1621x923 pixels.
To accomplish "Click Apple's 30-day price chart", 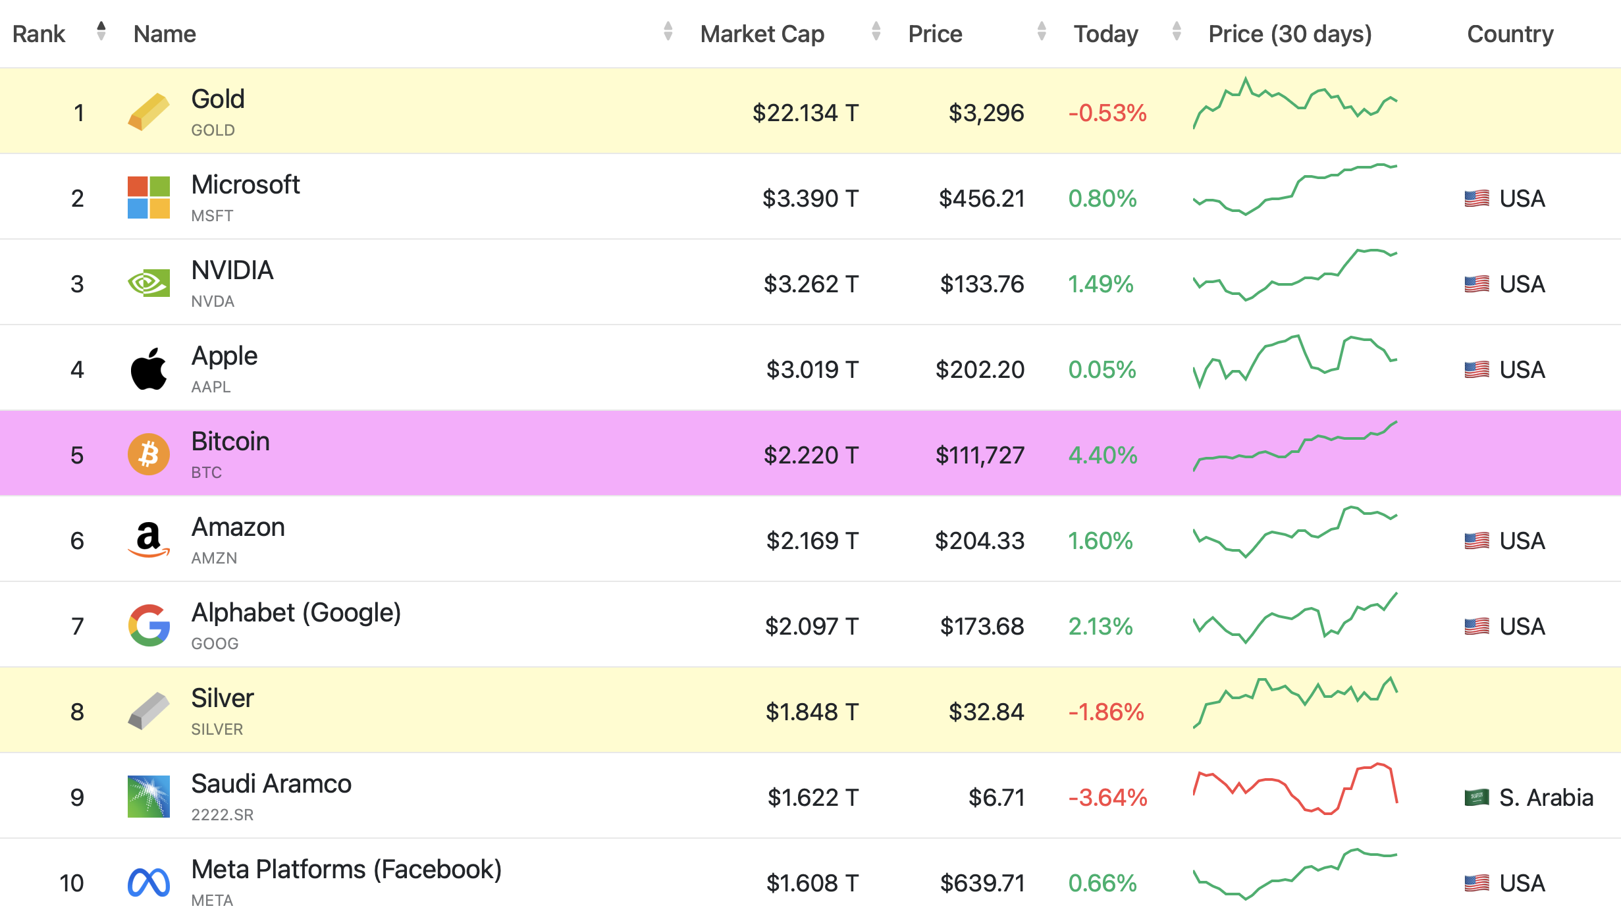I will tap(1295, 361).
